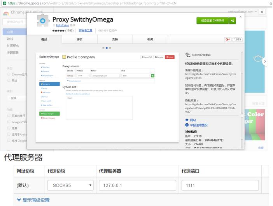This screenshot has height=206, width=273.
Task: Check the 适用于Android checkbox
Action: tap(9, 134)
